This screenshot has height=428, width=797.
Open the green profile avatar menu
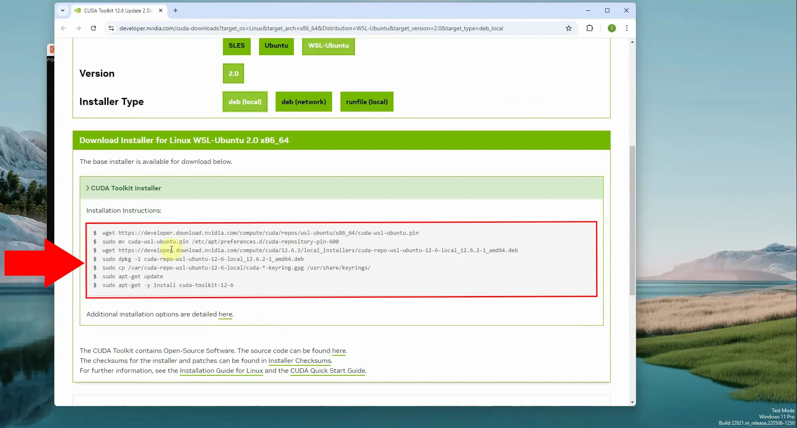611,28
